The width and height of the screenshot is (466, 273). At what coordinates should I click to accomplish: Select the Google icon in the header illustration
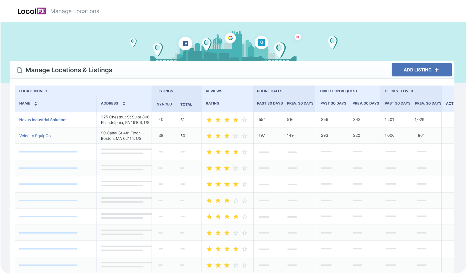click(x=230, y=38)
